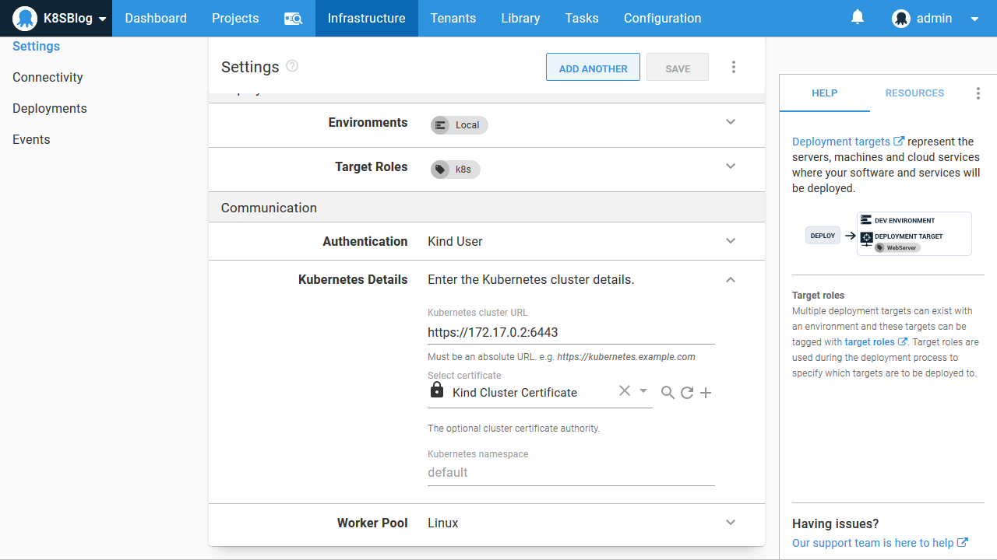Open the help panel overflow menu
Image resolution: width=997 pixels, height=560 pixels.
(978, 93)
